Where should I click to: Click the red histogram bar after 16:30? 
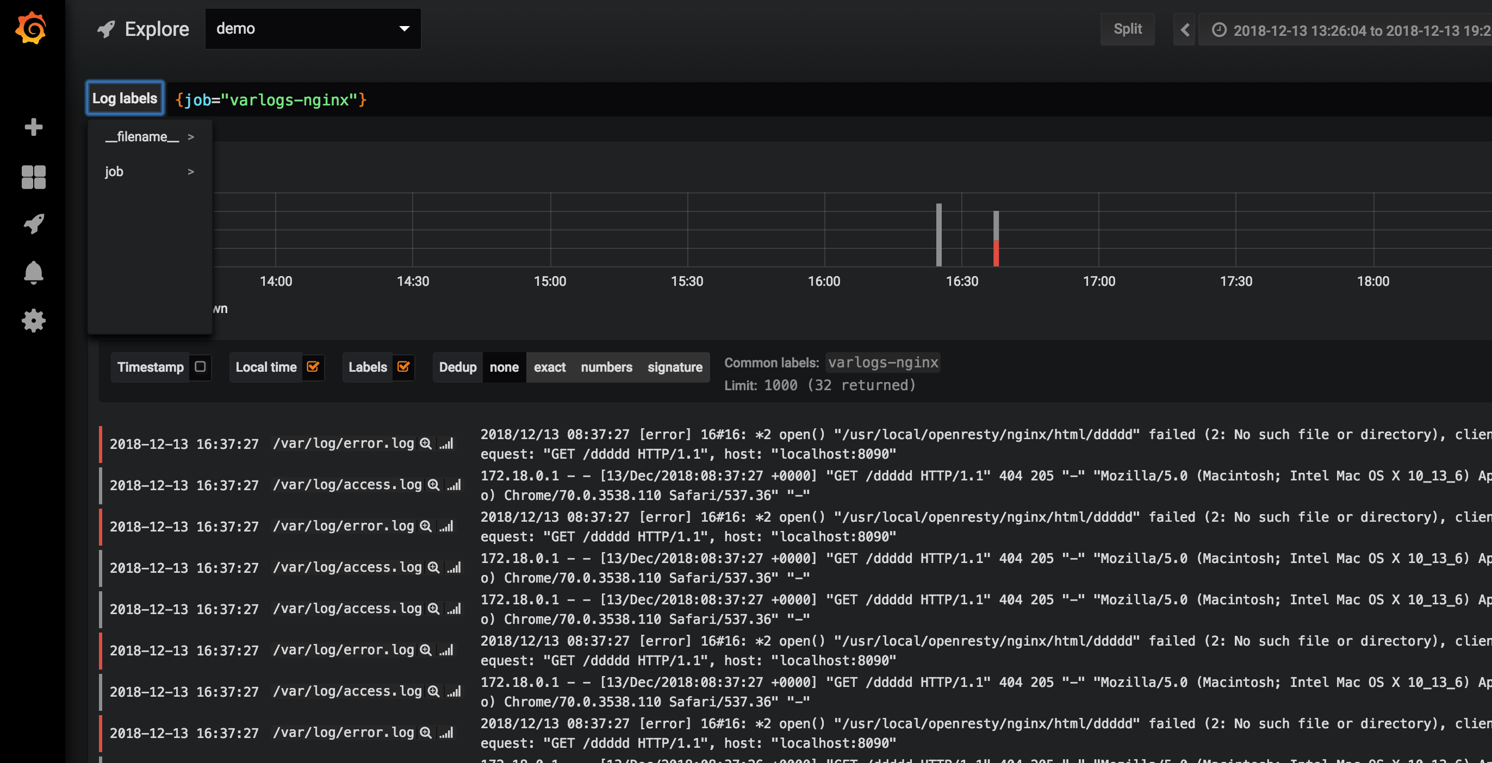pyautogui.click(x=996, y=253)
